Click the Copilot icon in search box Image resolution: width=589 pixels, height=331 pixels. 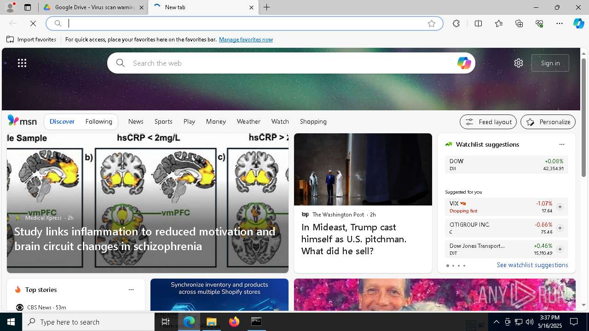464,63
